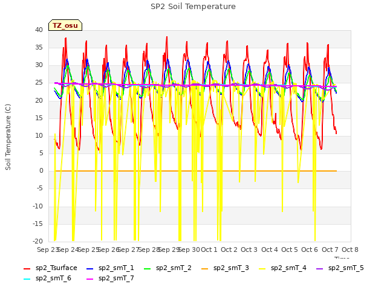Toggle sp2_smT_7 series in legend
This screenshot has width=387, height=290.
110,278
